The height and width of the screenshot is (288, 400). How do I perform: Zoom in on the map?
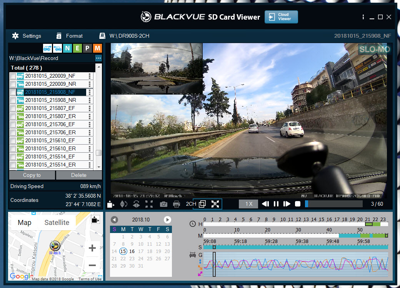click(x=92, y=248)
